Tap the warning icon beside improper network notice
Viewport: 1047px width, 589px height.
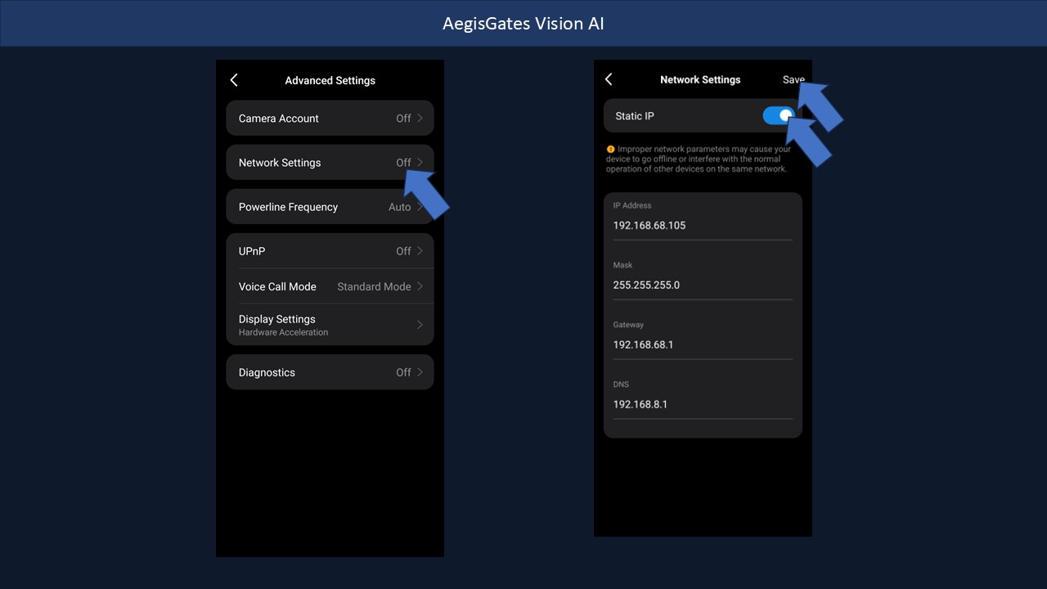(610, 149)
